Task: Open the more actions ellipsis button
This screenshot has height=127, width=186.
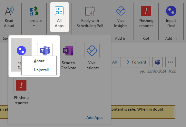Action: pyautogui.click(x=171, y=62)
